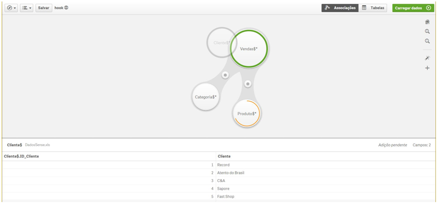Viewport: 438px width, 204px height.
Task: Select the Produto$* bubble
Action: [246, 113]
